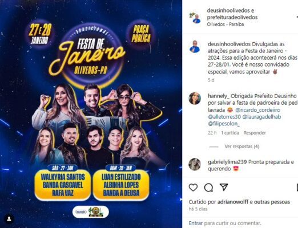298x228 pixels.
Task: Click the Festa de Janeiro poster image
Action: 91,114
